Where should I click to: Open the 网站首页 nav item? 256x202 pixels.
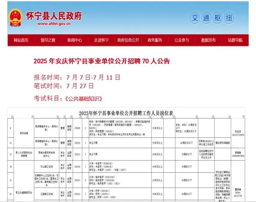tap(21, 40)
